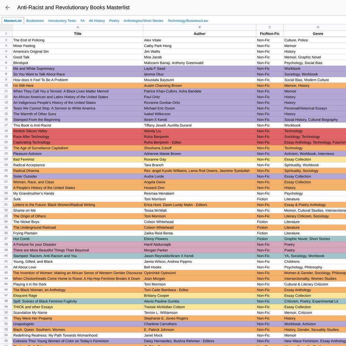Select the "Hanif Abdurraqib" author cell
The height and width of the screenshot is (346, 346).
click(x=200, y=245)
